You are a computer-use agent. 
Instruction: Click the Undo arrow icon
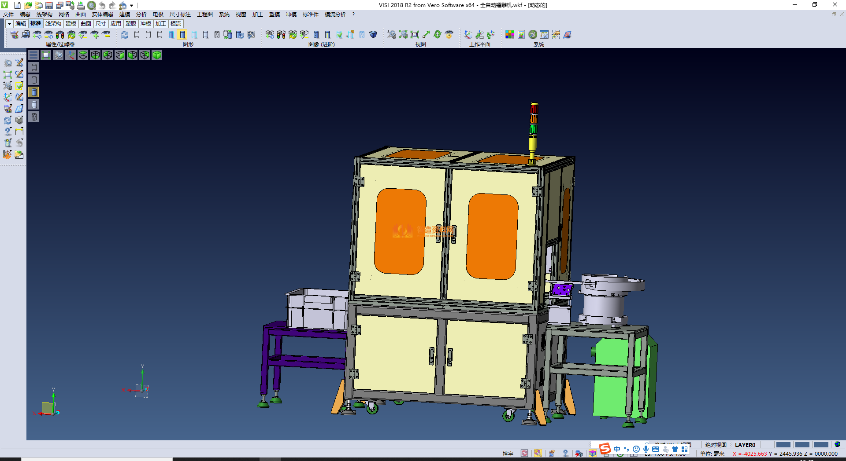click(102, 5)
